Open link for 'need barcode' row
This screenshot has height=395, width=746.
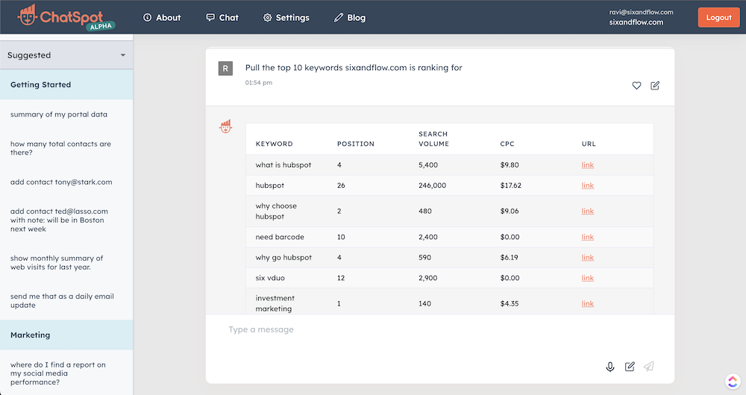coord(588,237)
